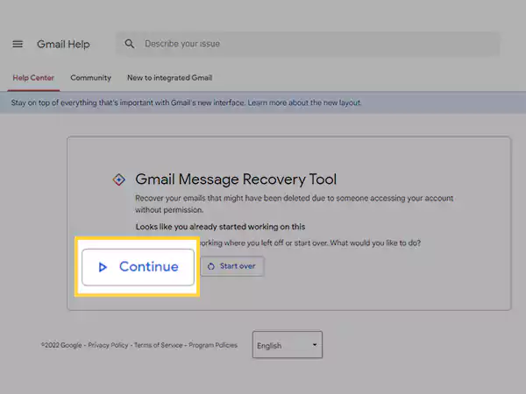Open the Program Policies link
The height and width of the screenshot is (394, 526).
point(213,345)
